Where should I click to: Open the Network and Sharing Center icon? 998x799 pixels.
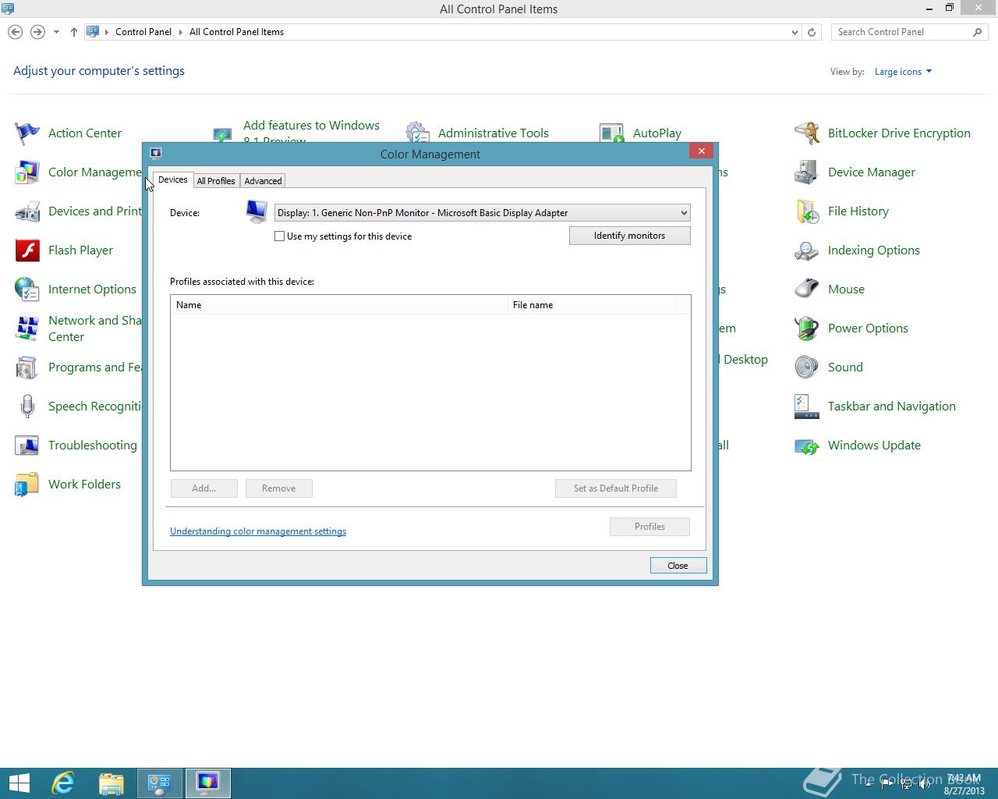27,328
